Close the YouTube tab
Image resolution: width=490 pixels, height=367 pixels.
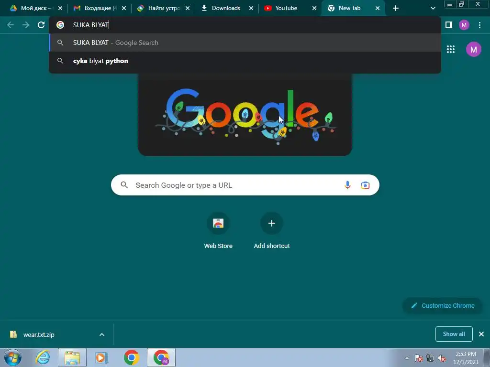314,8
